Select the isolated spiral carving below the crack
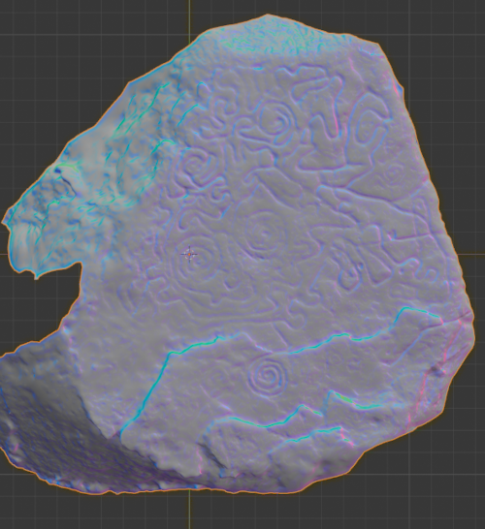The width and height of the screenshot is (485, 529). [x=268, y=376]
